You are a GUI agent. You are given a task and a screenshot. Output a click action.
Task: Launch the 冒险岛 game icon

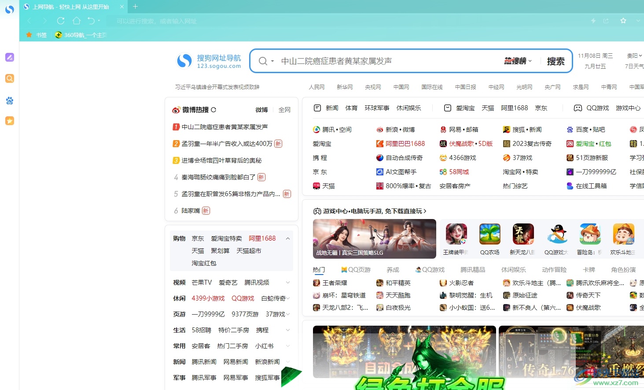pyautogui.click(x=590, y=234)
